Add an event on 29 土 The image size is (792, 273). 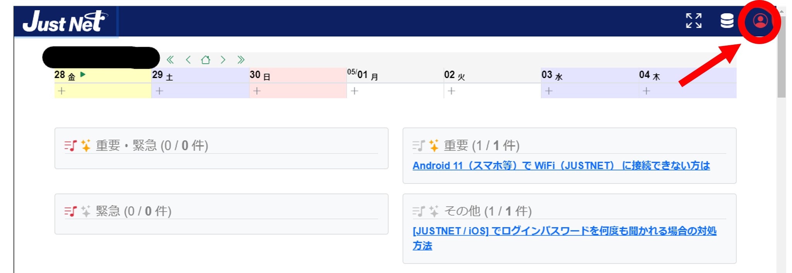[159, 91]
